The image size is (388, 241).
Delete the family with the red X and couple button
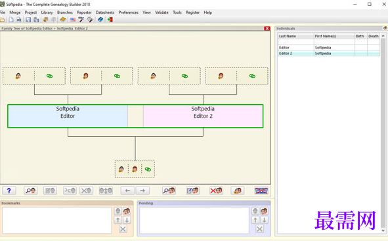pos(216,191)
